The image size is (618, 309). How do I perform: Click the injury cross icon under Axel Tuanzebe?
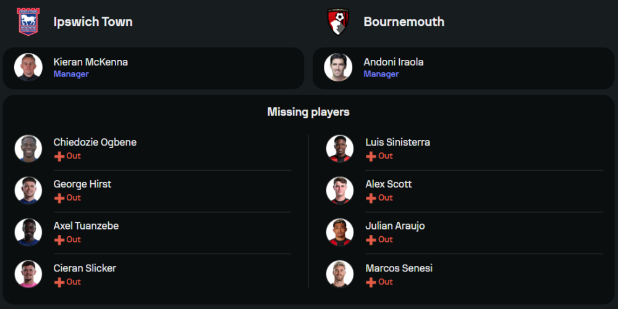59,240
